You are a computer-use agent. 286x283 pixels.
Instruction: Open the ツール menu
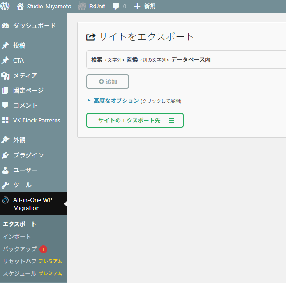(x=22, y=185)
